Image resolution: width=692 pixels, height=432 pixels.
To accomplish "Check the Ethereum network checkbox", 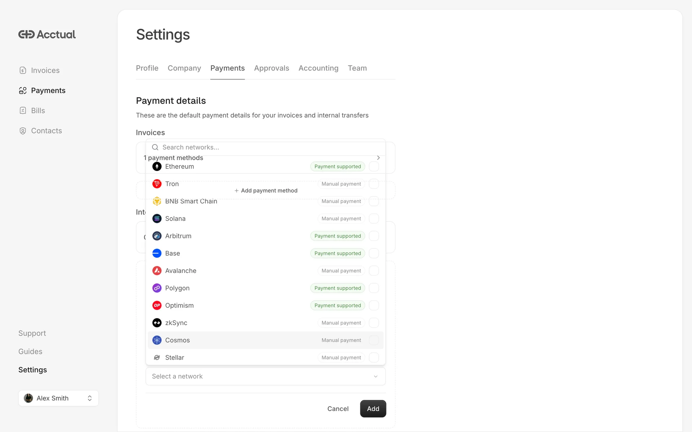I will pyautogui.click(x=374, y=166).
